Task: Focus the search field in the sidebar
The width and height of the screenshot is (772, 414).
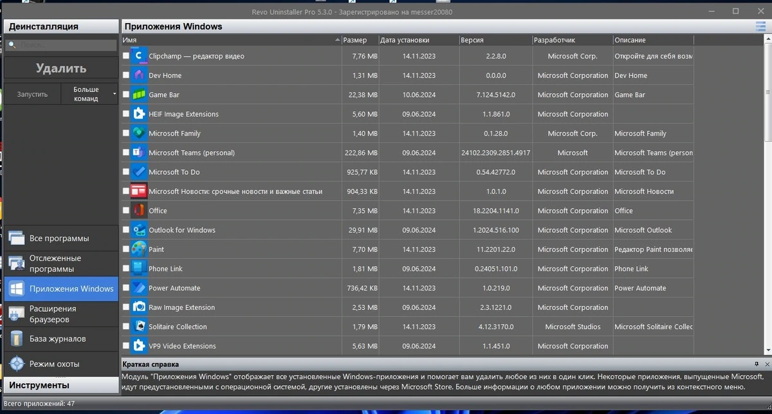Action: point(61,45)
